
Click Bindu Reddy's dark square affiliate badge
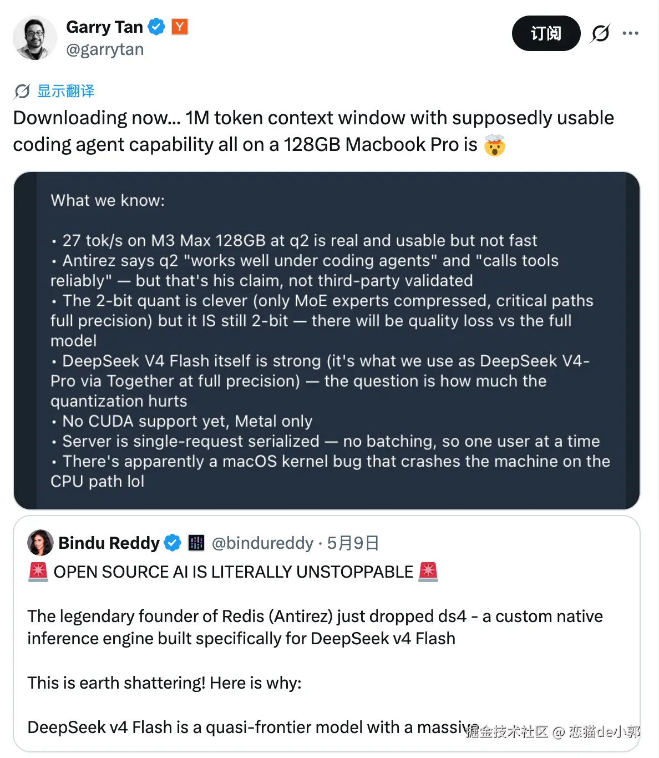point(196,543)
